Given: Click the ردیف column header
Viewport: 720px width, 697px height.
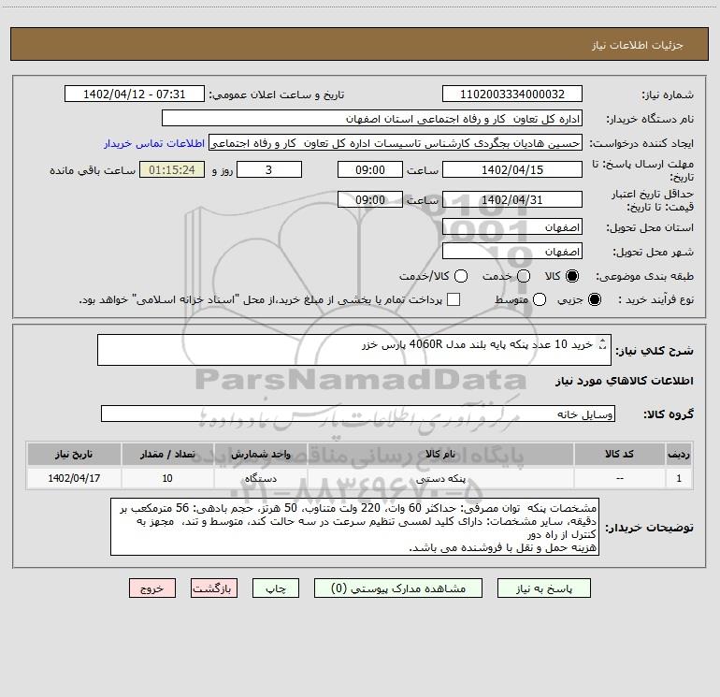Looking at the screenshot, I should [679, 454].
